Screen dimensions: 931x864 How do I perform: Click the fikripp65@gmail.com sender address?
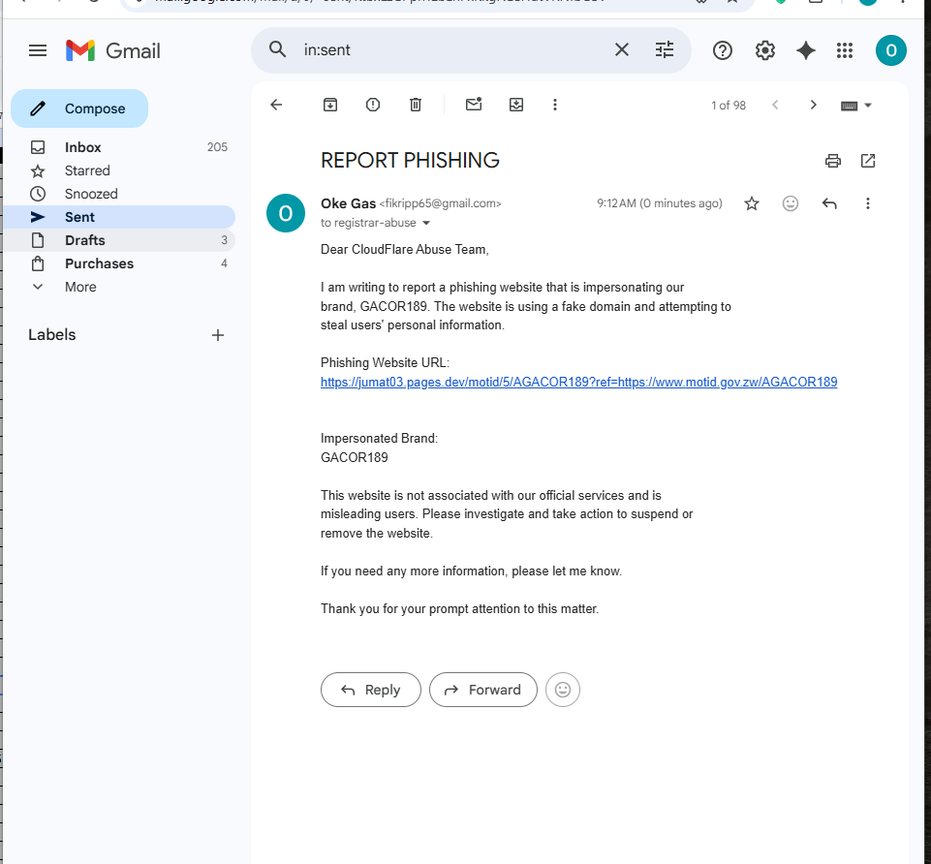pos(441,203)
